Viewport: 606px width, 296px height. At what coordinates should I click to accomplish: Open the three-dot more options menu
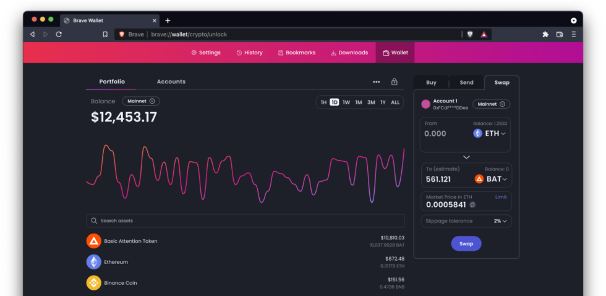pyautogui.click(x=376, y=82)
